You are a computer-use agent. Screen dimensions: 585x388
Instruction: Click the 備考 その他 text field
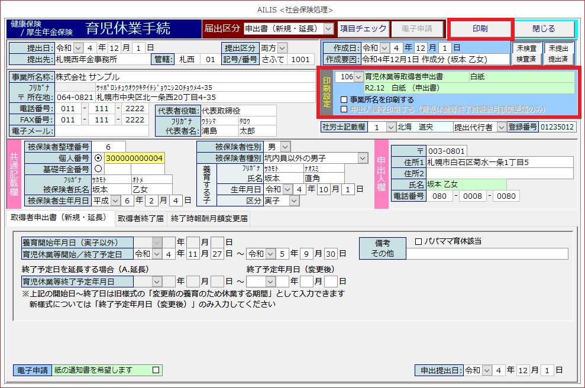point(486,254)
